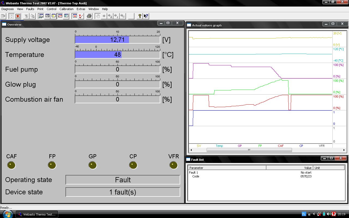Click the greyed single-canister toolbar icon
Image resolution: width=349 pixels, height=218 pixels.
click(26, 16)
